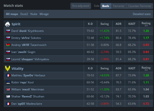
Task: Click the Rating 3.0 header in Vitality table
Action: (x=146, y=68)
